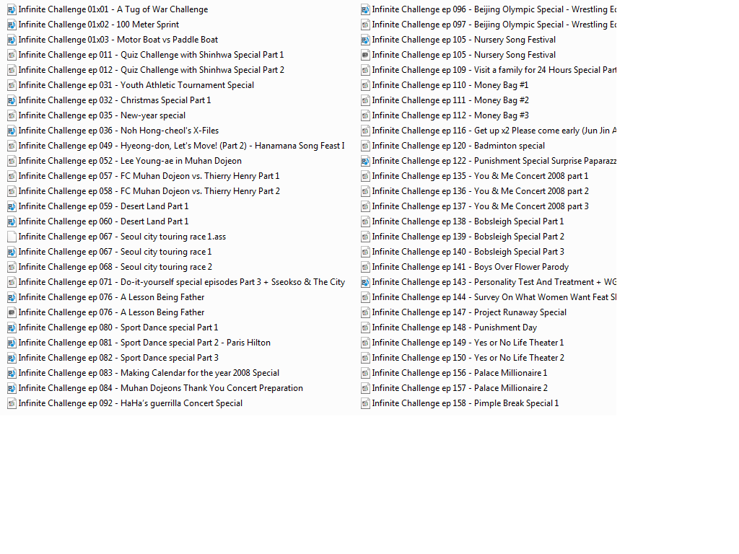Click the icon beside ep 147 Project Runaway Special

[x=365, y=312]
